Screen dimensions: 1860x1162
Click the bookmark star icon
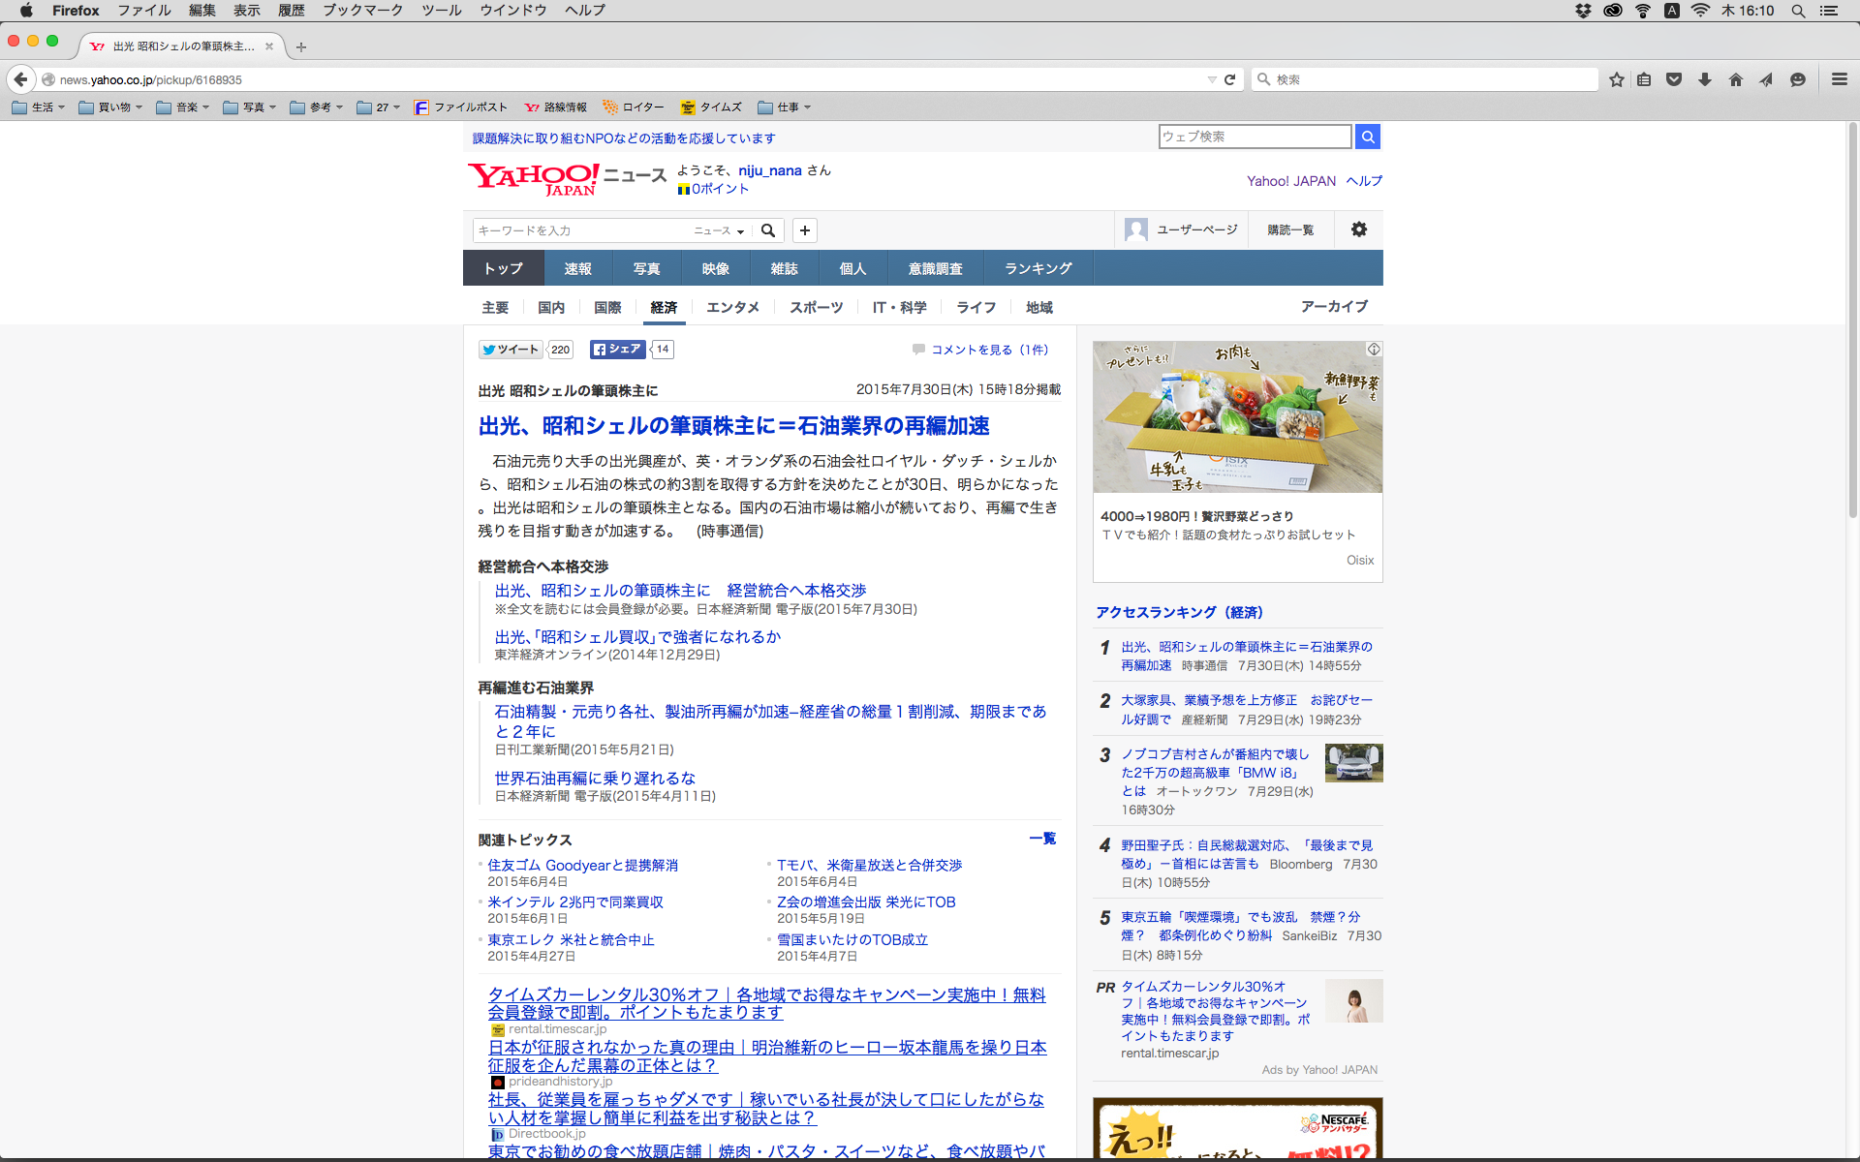click(1617, 79)
